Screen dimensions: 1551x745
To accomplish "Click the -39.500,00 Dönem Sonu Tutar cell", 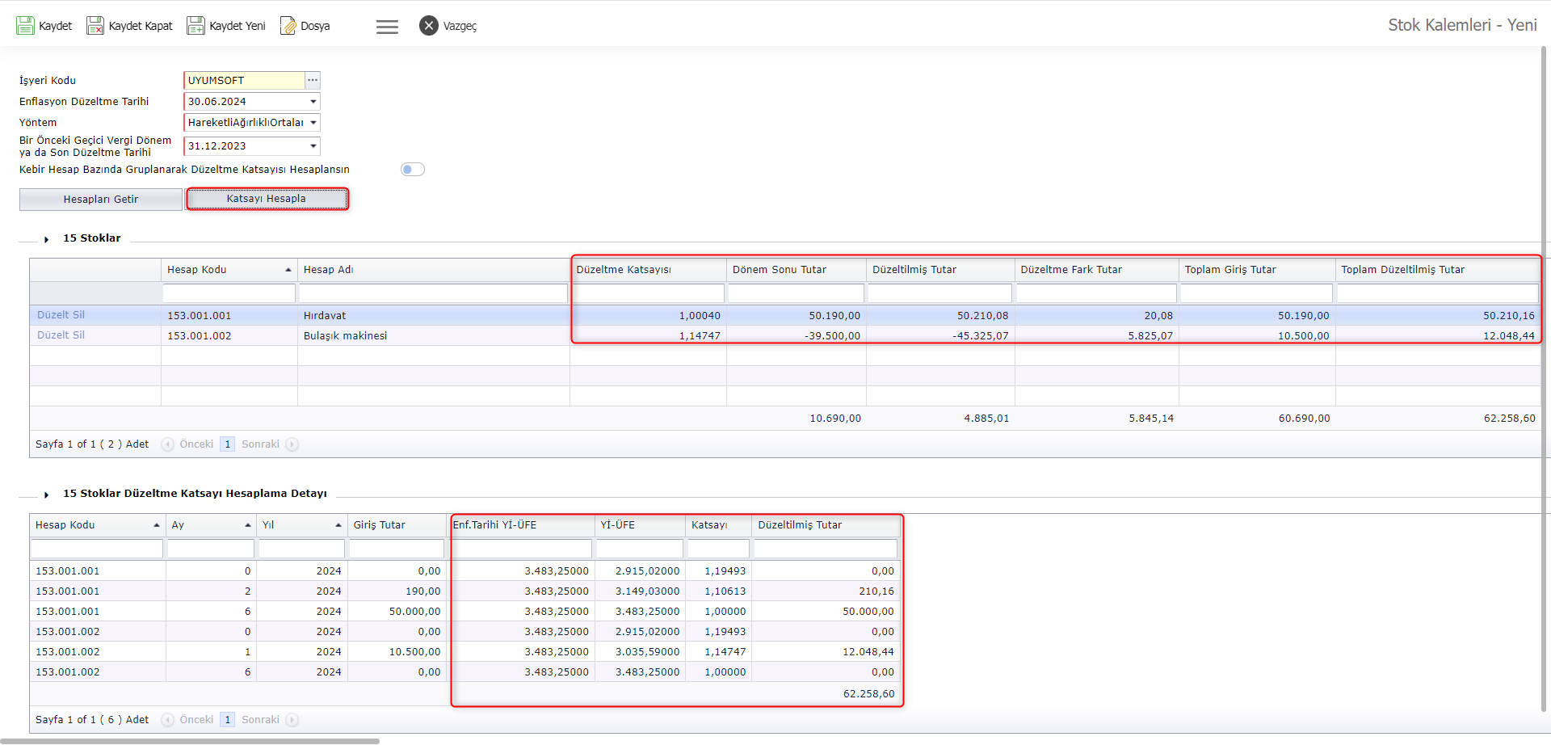I will (797, 335).
